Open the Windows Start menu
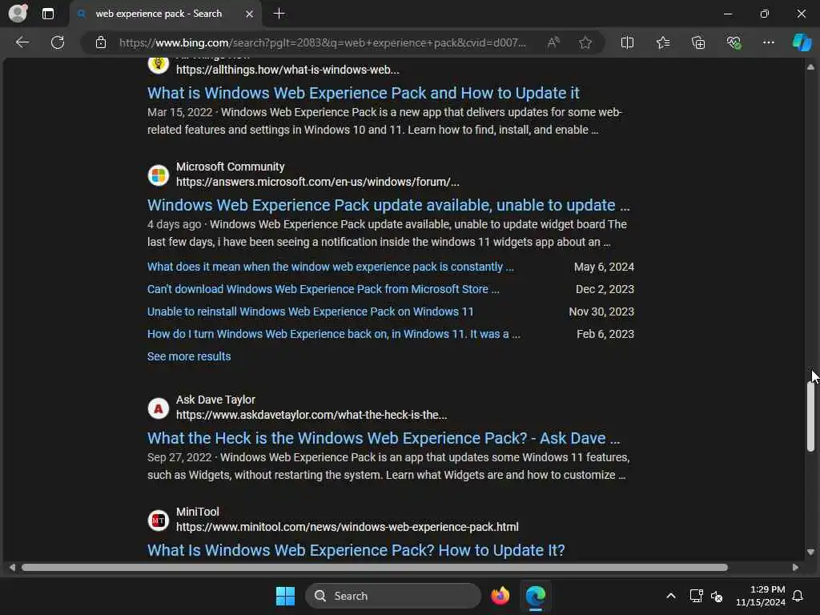 (286, 596)
